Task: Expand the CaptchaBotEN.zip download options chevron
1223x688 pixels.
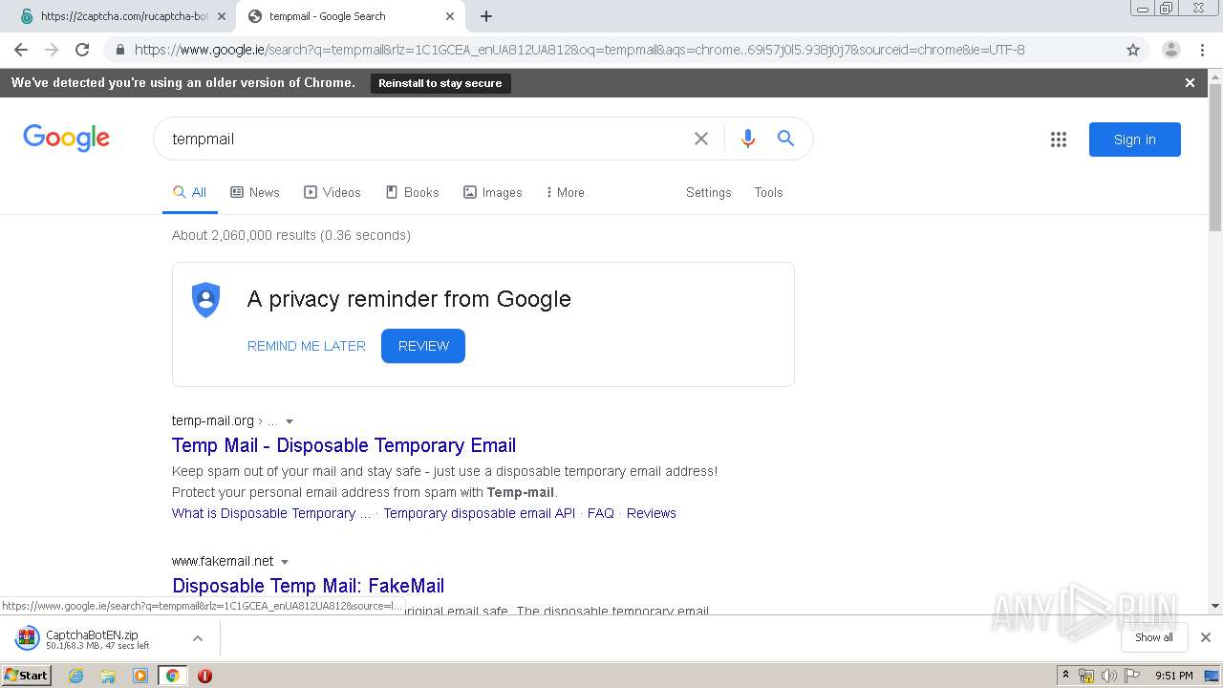Action: pos(198,638)
